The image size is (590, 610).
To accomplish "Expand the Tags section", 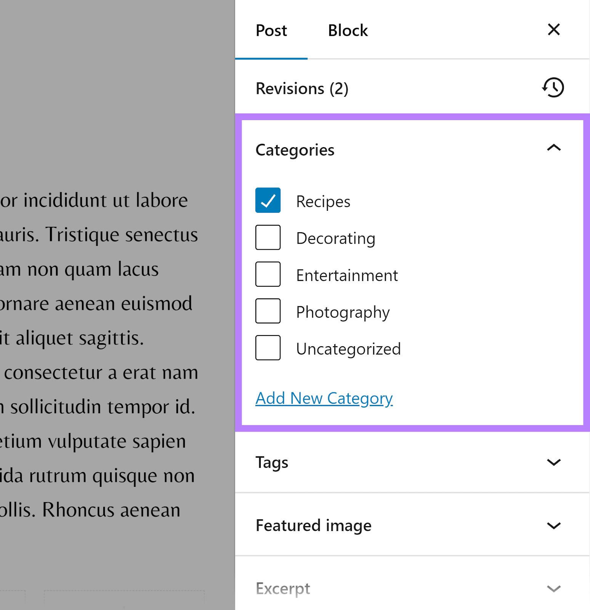I will pyautogui.click(x=553, y=462).
